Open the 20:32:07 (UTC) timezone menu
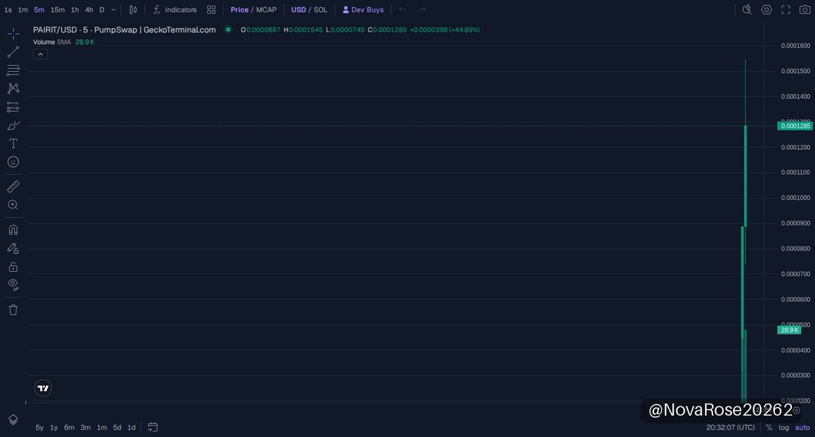Image resolution: width=815 pixels, height=437 pixels. [x=730, y=427]
